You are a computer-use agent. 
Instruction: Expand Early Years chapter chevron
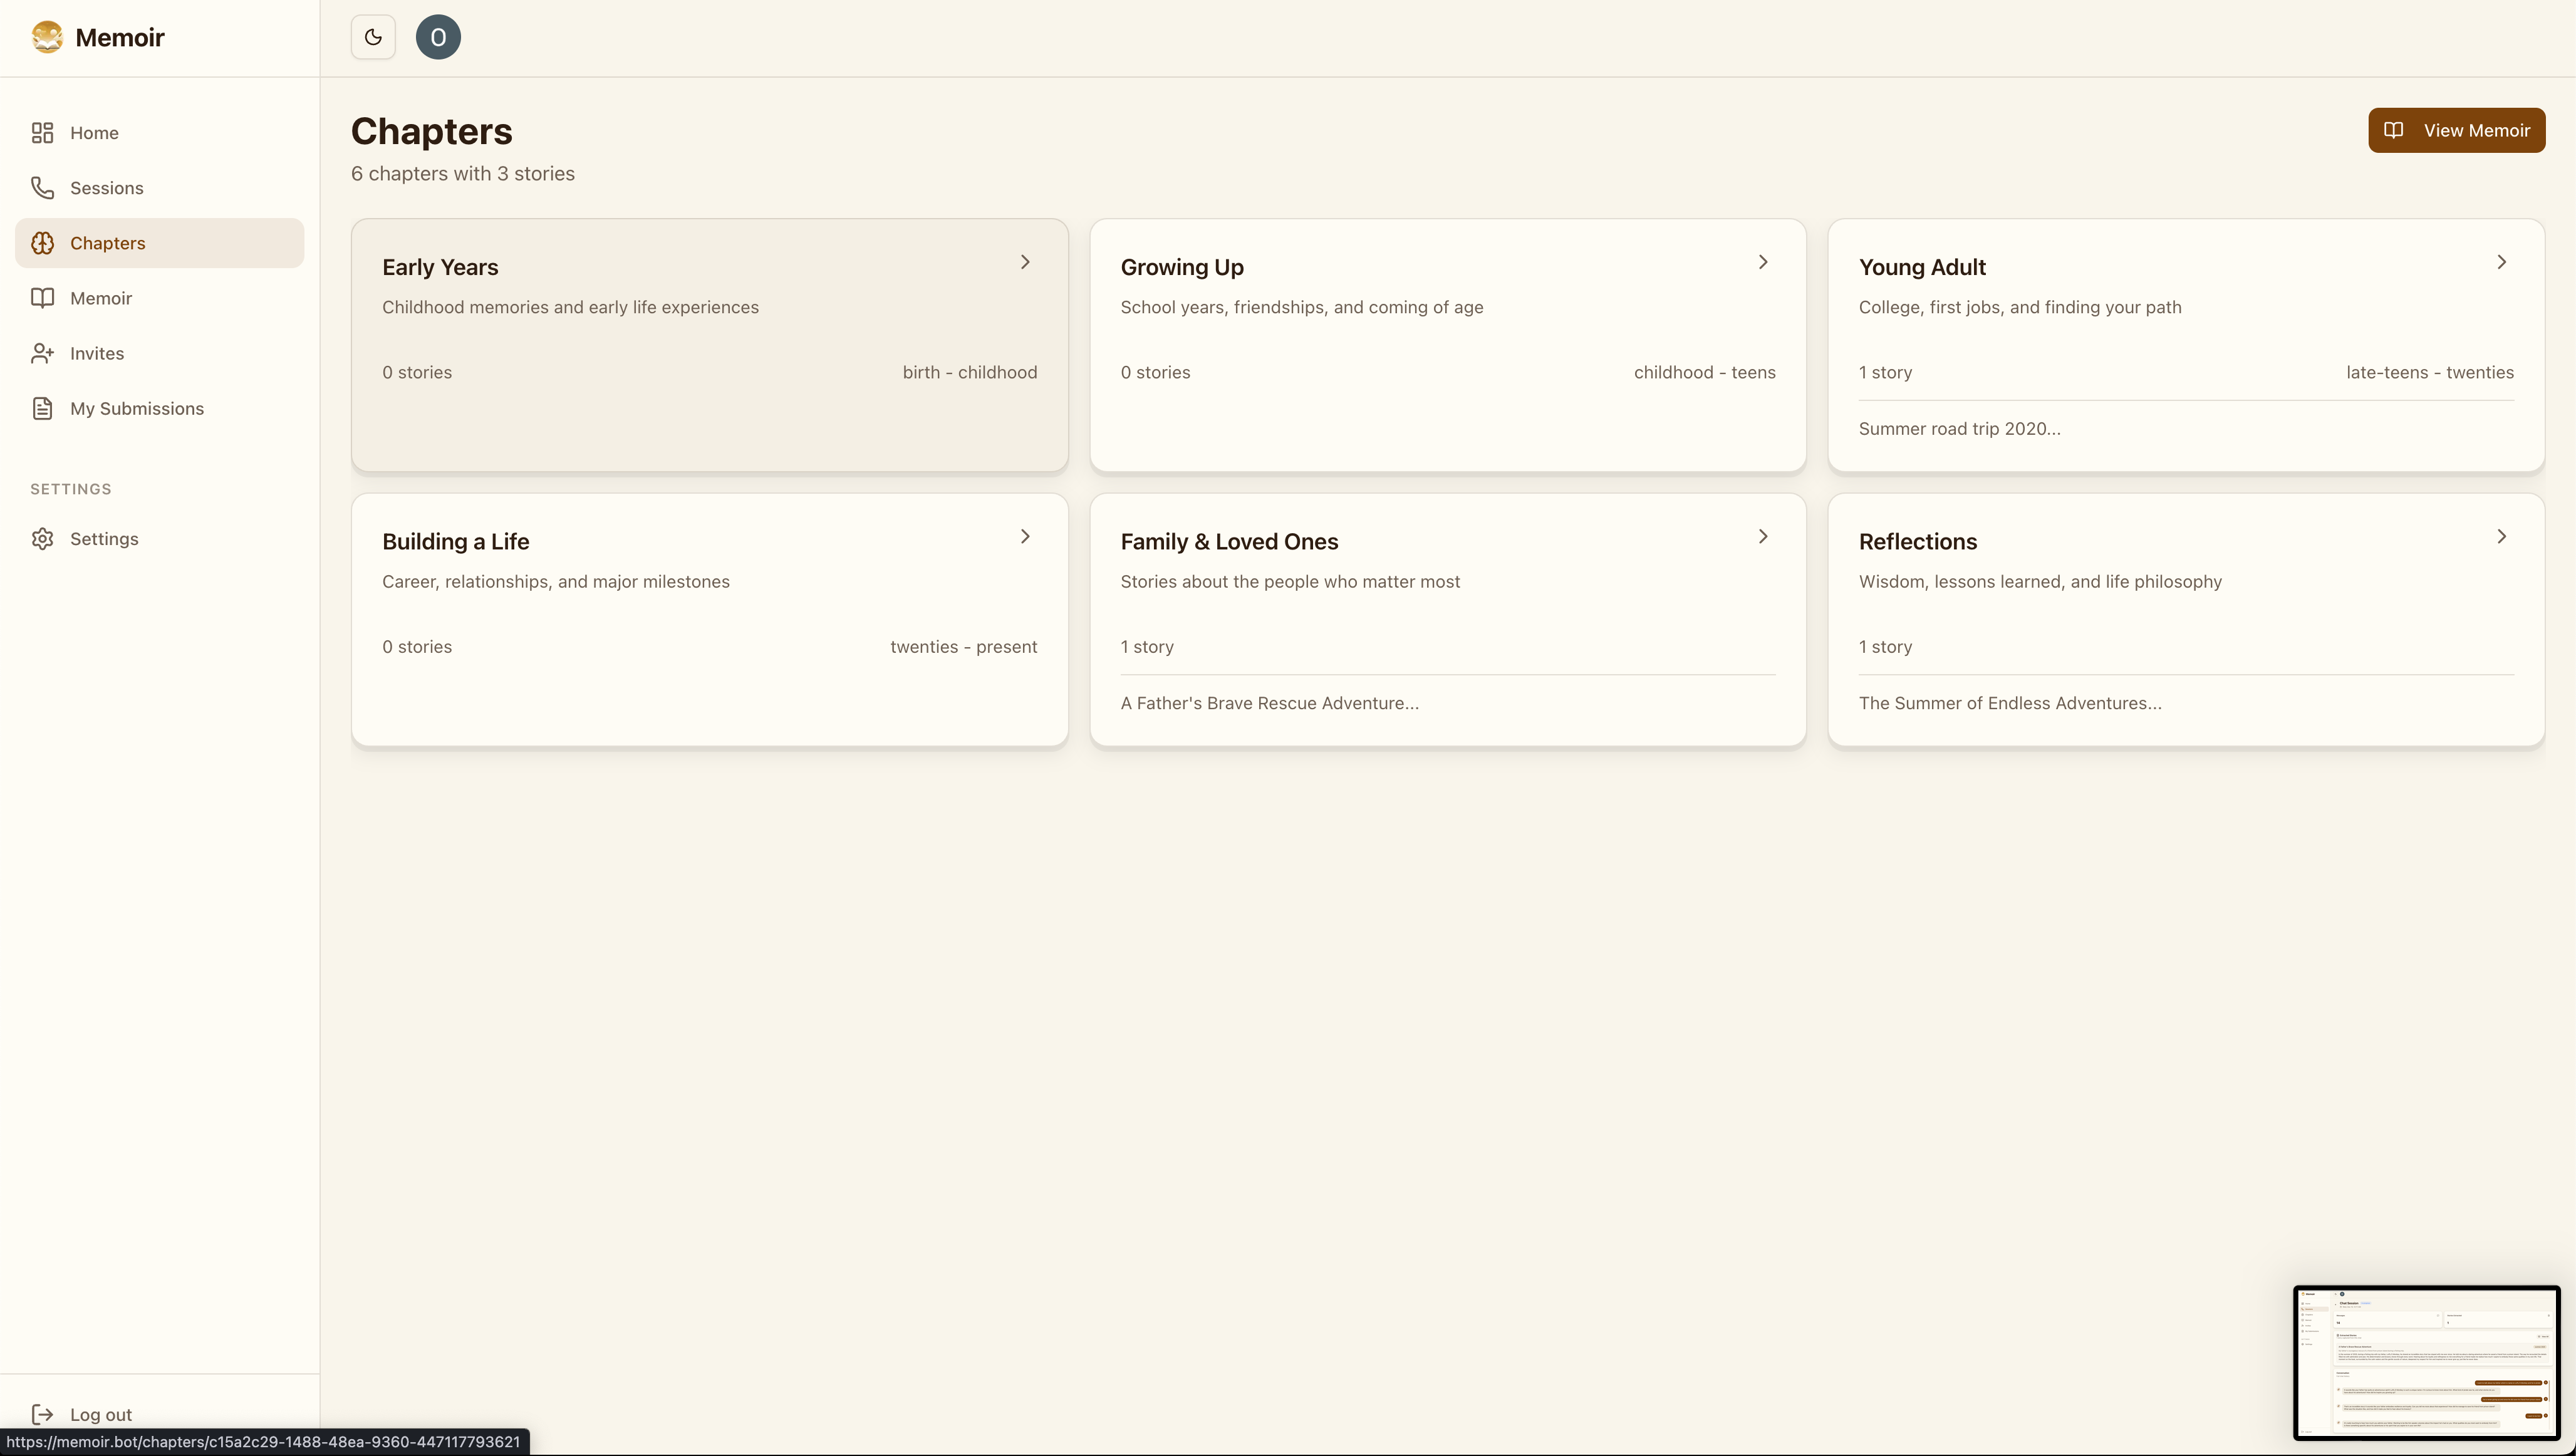tap(1025, 262)
